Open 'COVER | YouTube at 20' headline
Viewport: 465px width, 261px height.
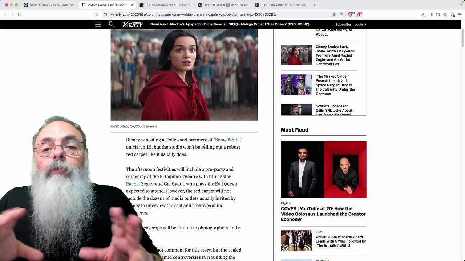pos(323,214)
